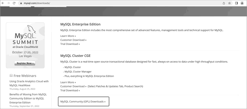247x109 pixels.
Task: Click the MySQL Cluster CGE heading
Action: coord(75,56)
